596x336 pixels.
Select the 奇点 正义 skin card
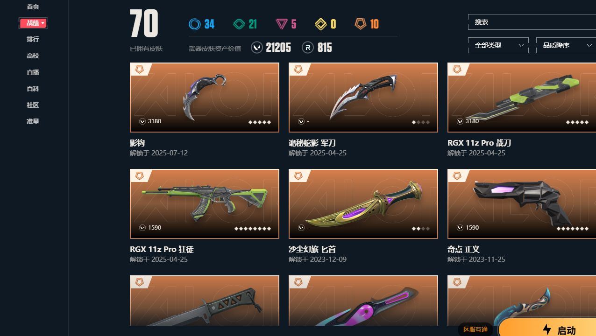522,204
